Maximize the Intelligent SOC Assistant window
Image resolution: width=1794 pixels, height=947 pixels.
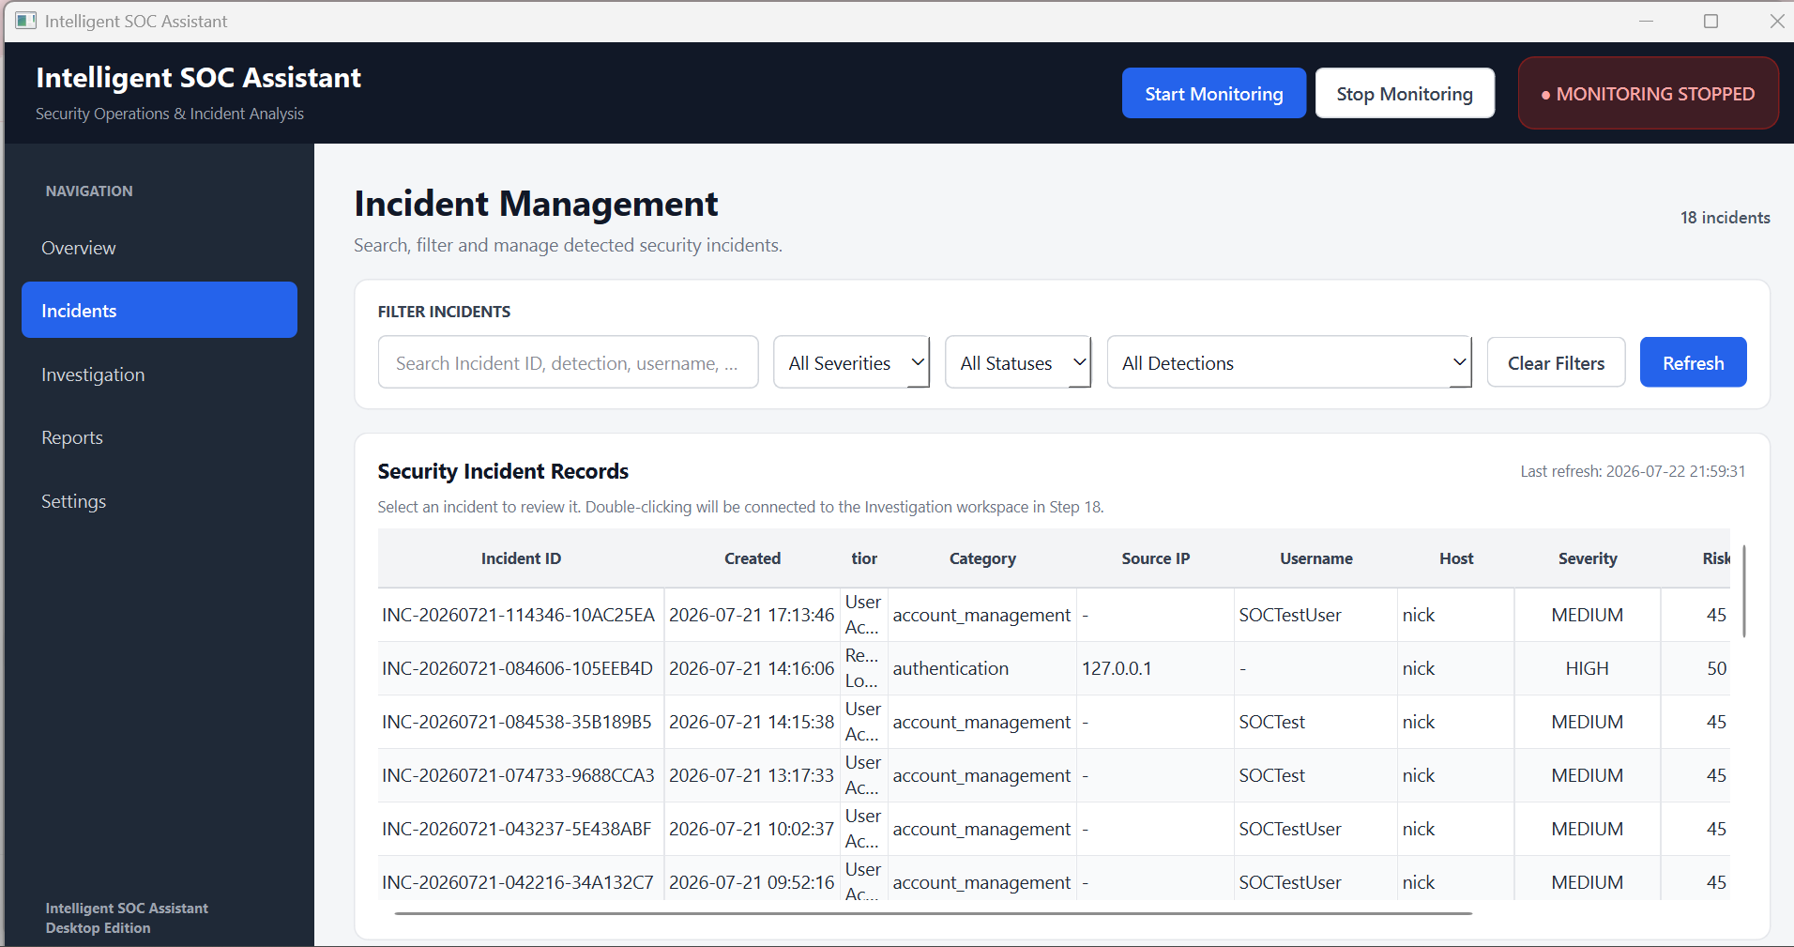[x=1710, y=21]
